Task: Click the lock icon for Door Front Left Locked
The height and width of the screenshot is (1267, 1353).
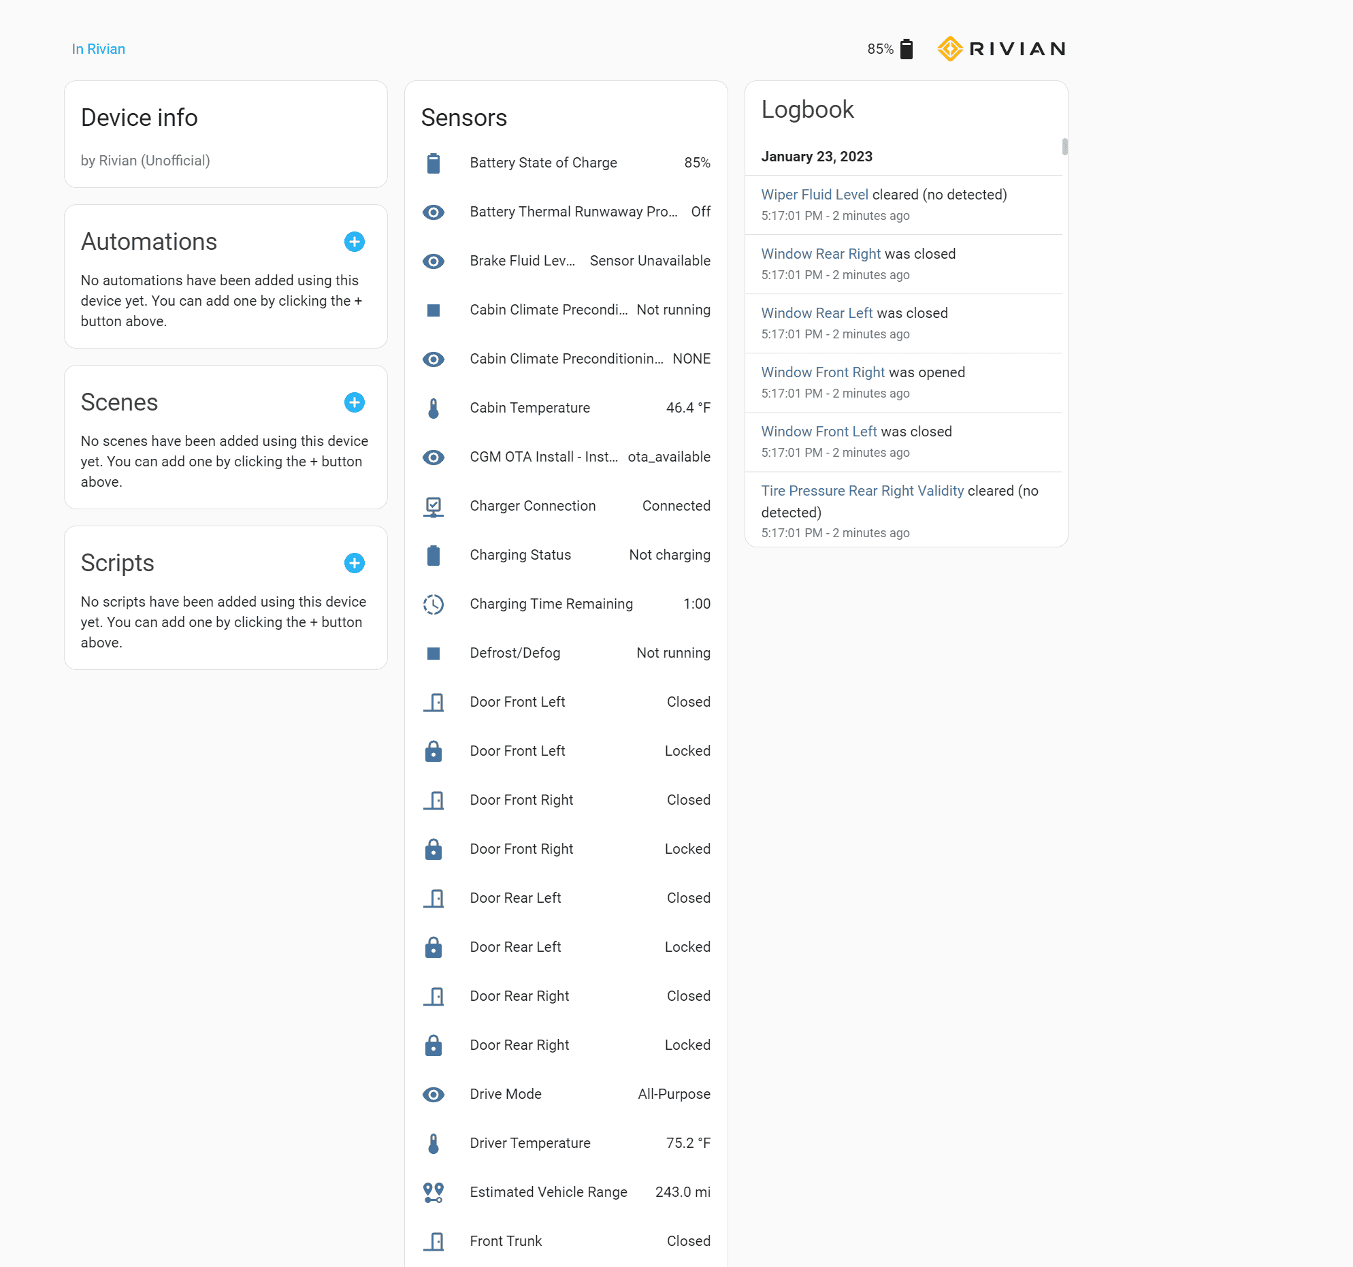Action: tap(434, 752)
